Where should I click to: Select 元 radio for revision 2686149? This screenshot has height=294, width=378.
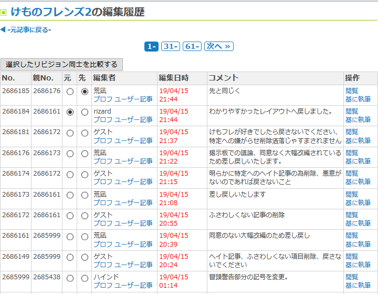pos(70,258)
